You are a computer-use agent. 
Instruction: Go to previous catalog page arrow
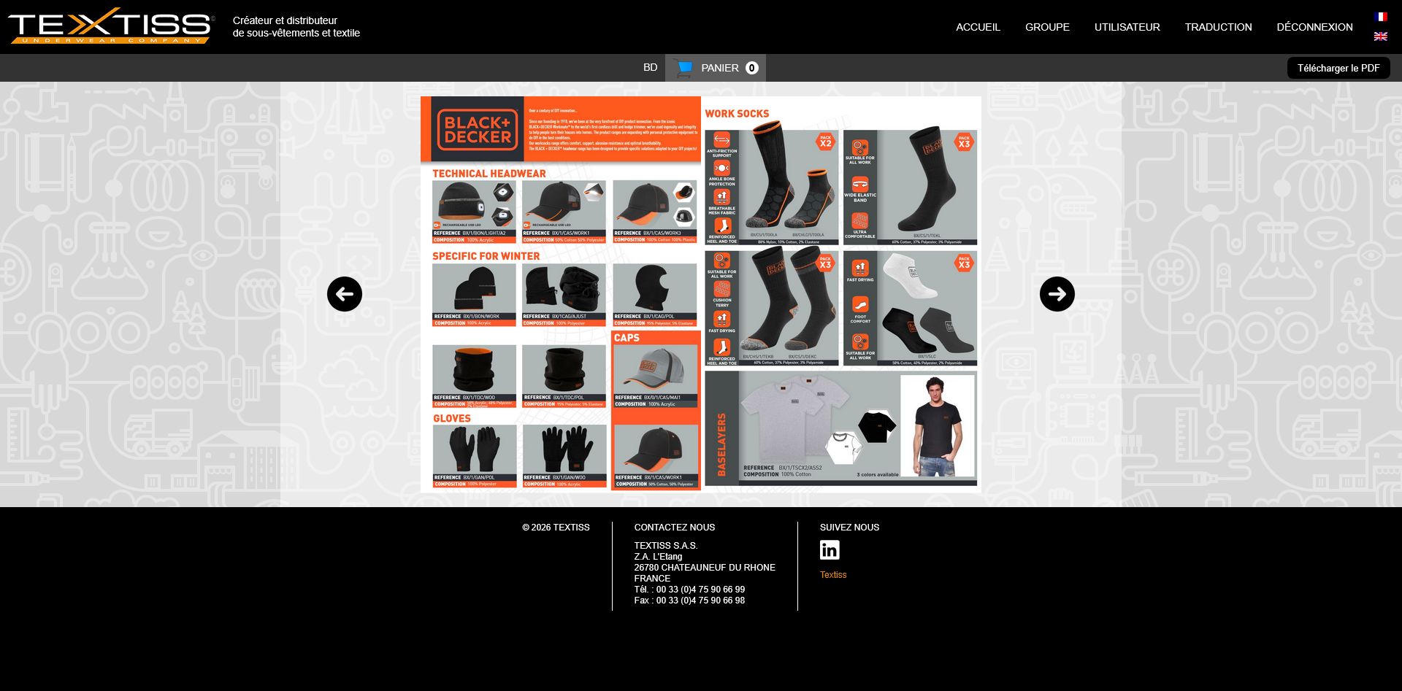[x=345, y=294]
